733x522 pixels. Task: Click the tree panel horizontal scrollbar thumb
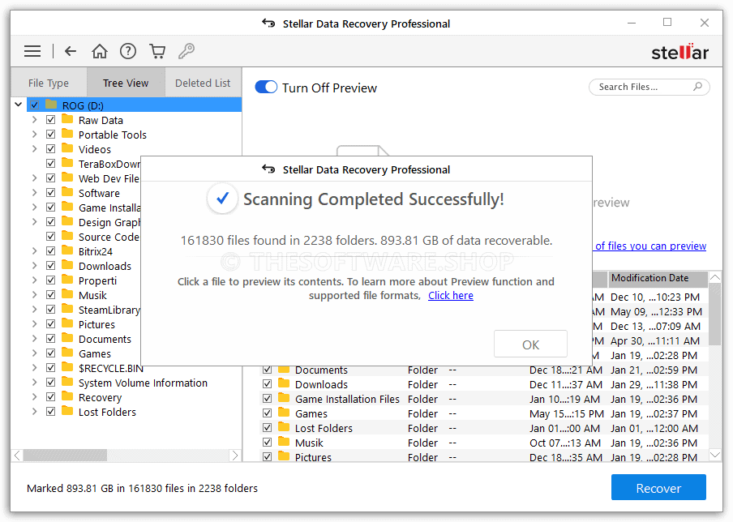(x=65, y=456)
